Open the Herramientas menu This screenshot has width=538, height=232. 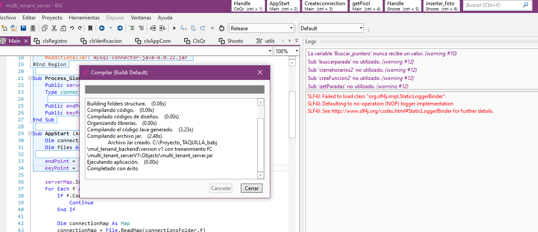[x=84, y=18]
